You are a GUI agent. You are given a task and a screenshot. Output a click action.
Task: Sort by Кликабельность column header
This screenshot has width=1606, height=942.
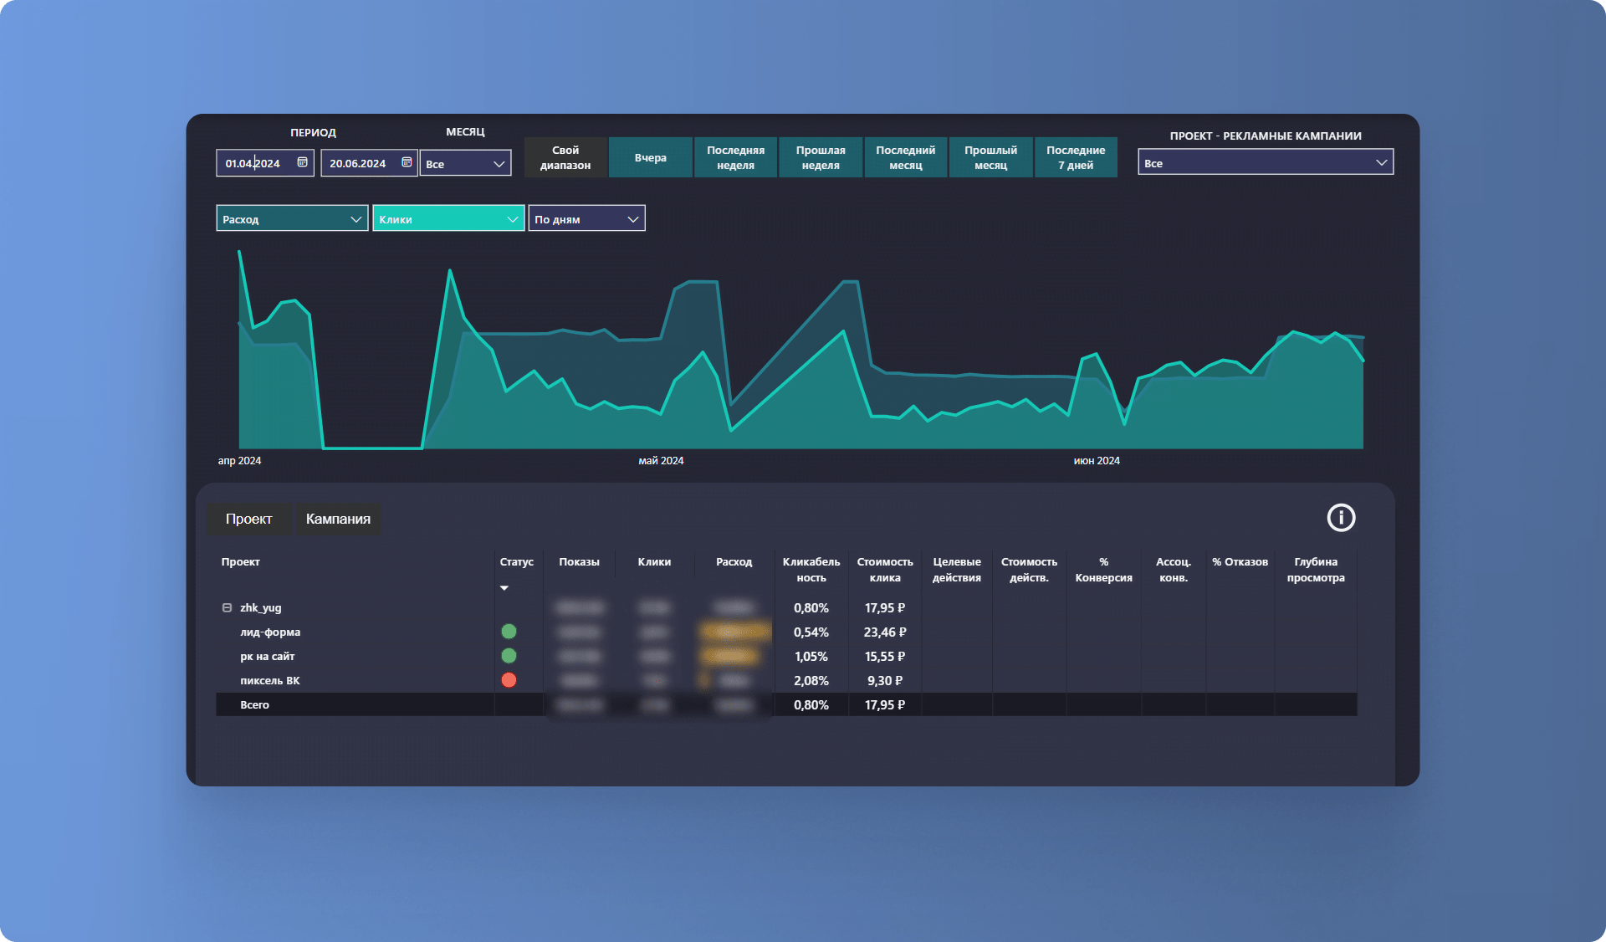(811, 569)
